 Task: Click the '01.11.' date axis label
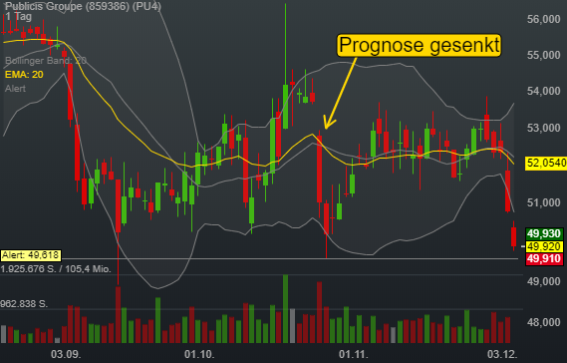(354, 354)
